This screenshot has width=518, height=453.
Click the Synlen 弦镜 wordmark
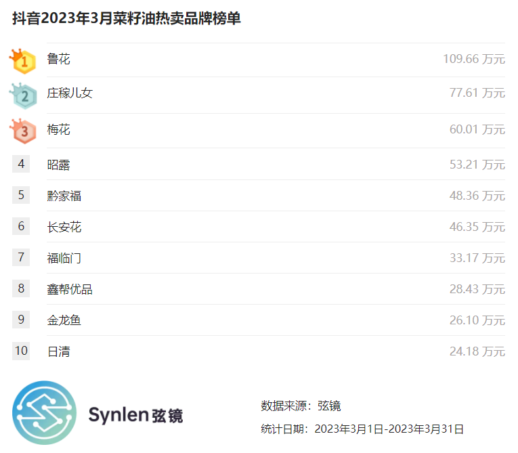coord(135,415)
